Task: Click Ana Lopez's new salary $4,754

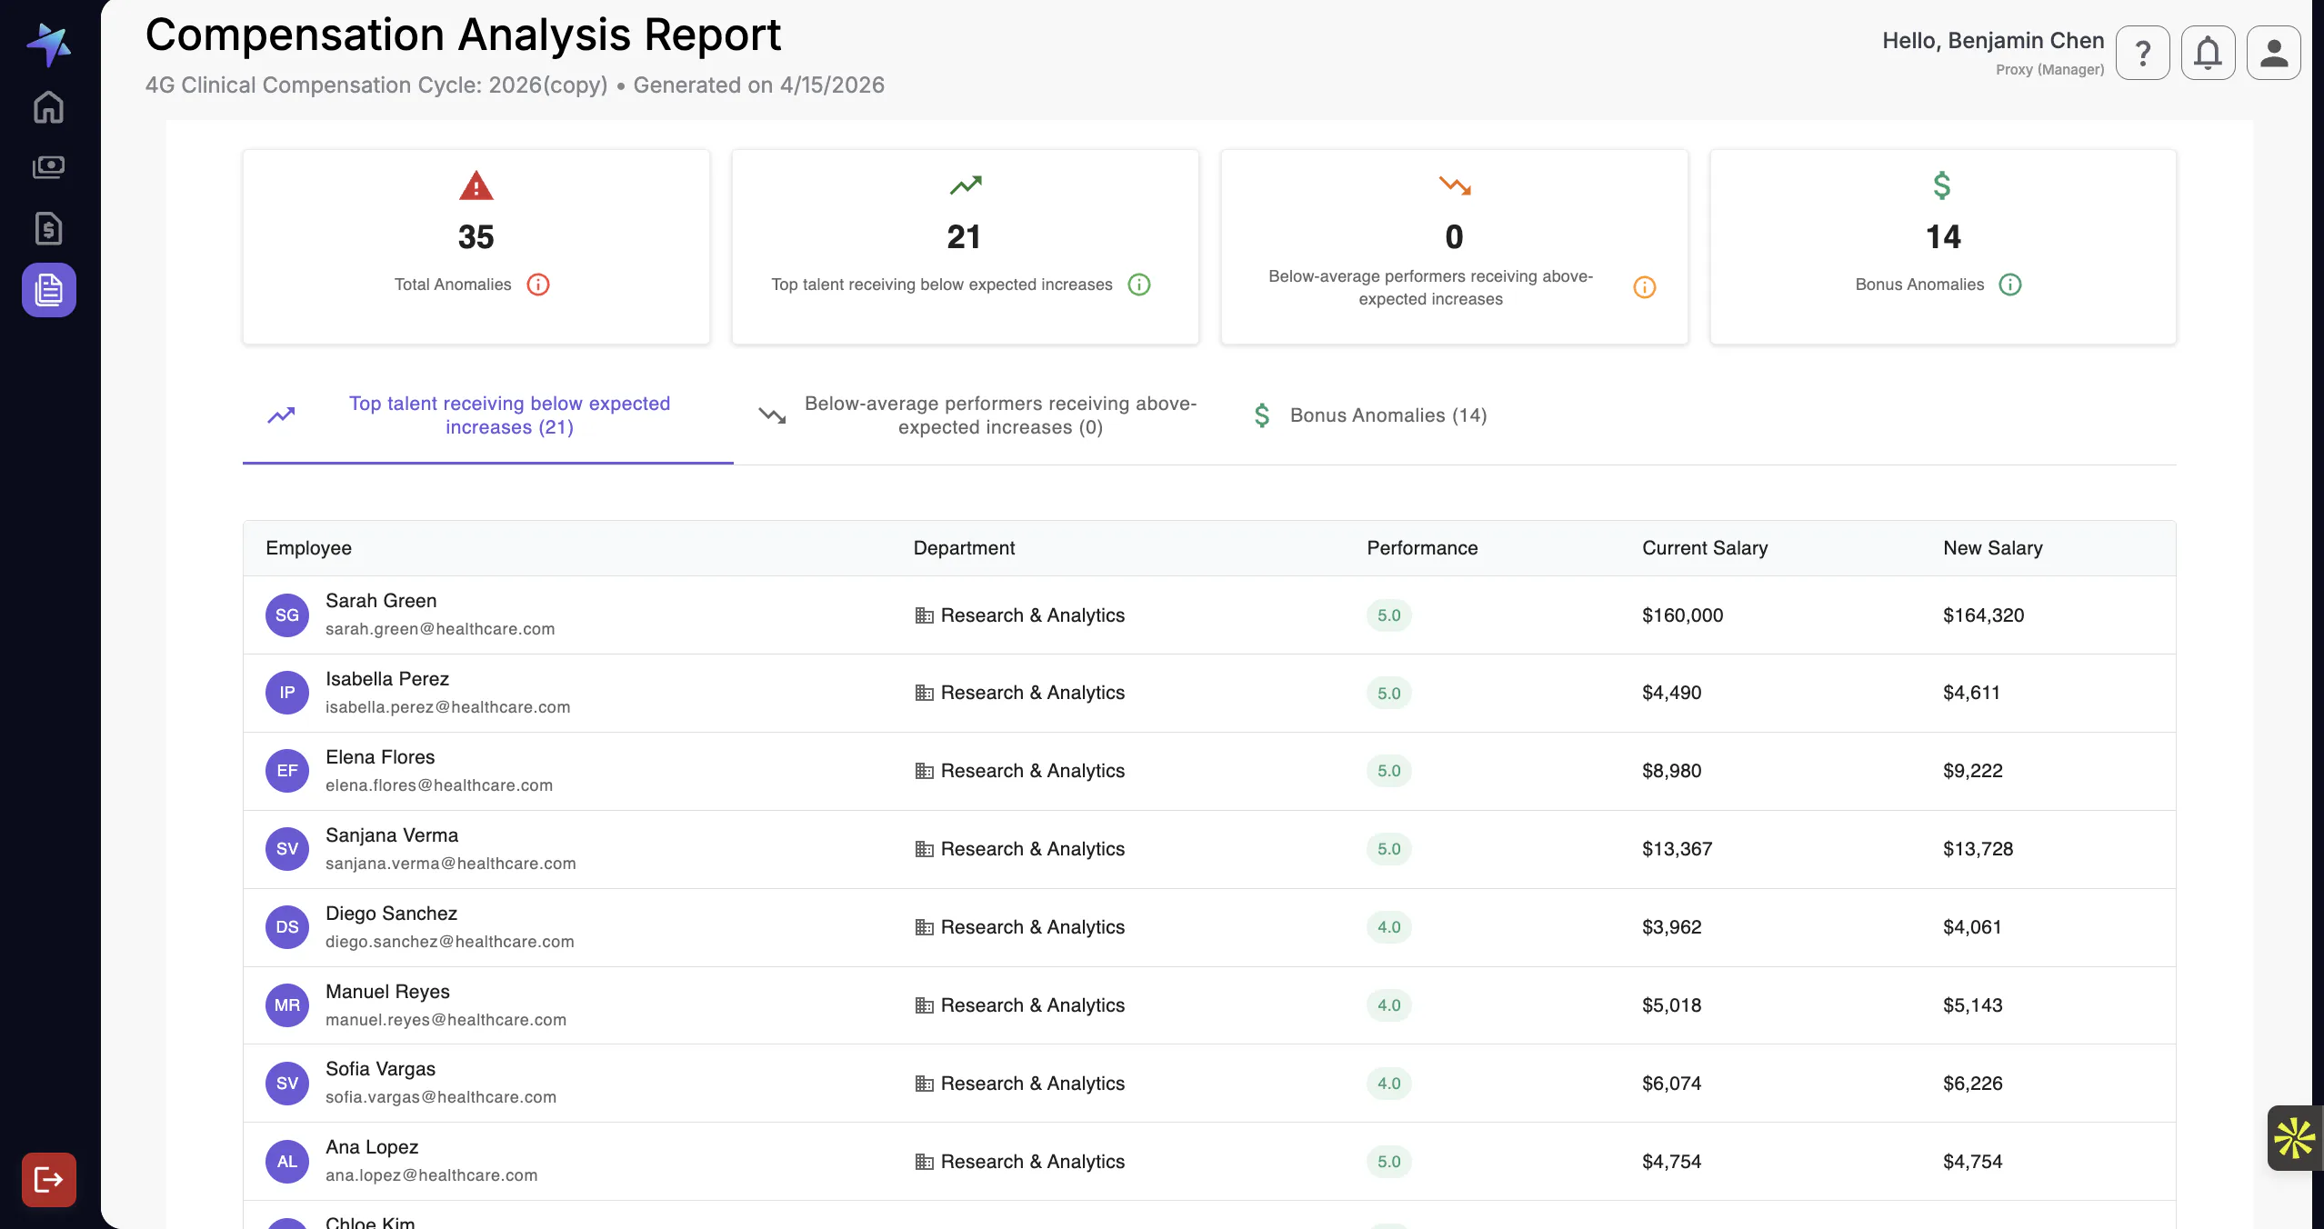Action: coord(1973,1162)
